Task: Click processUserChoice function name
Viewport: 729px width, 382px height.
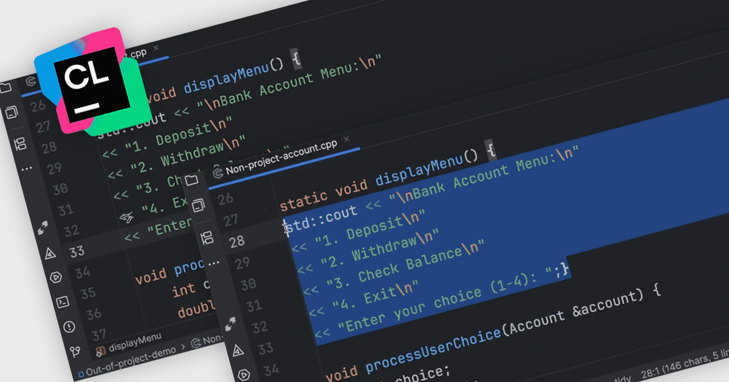Action: point(432,349)
